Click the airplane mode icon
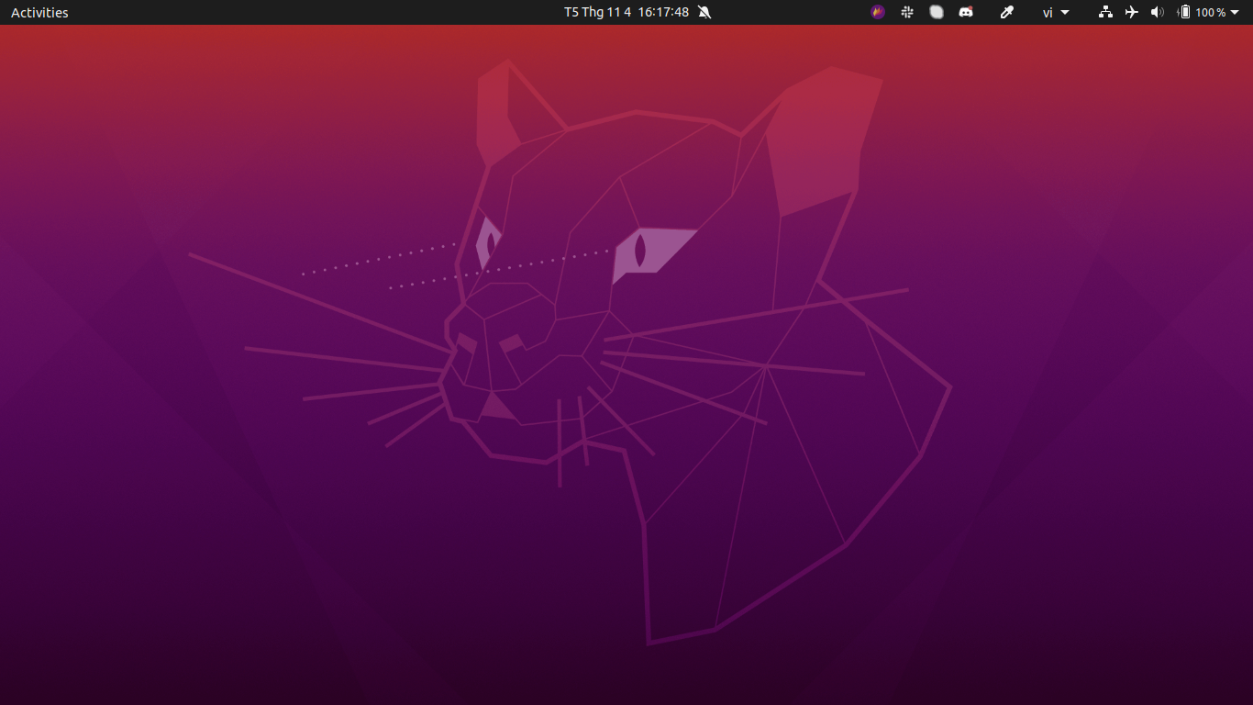 1131,12
